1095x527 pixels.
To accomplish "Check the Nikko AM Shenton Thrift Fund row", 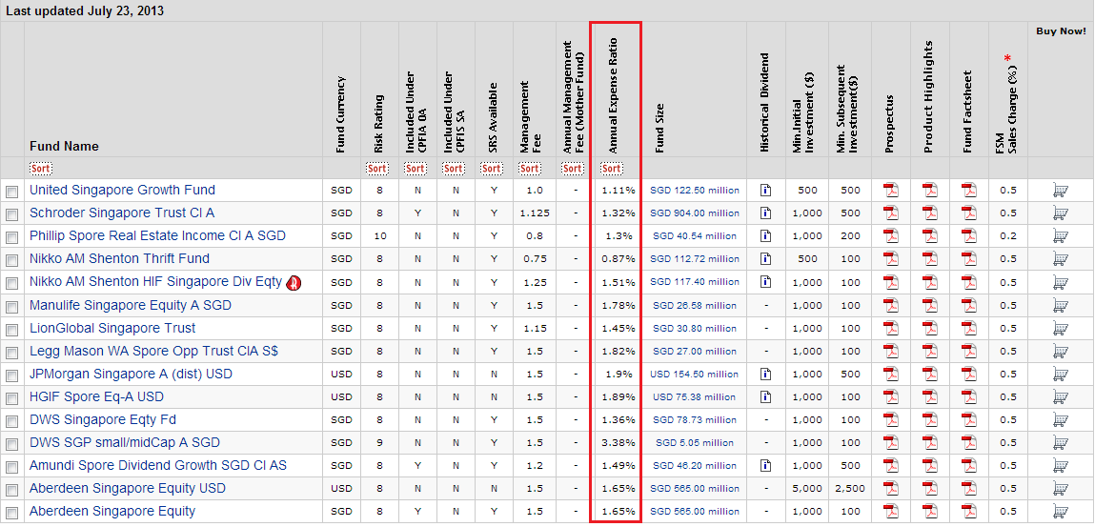I will pyautogui.click(x=11, y=261).
